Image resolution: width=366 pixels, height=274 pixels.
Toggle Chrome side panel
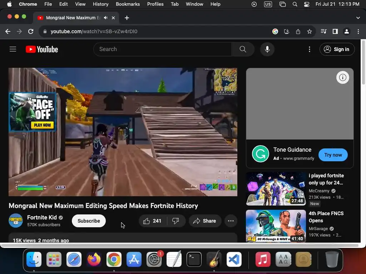pos(335,31)
